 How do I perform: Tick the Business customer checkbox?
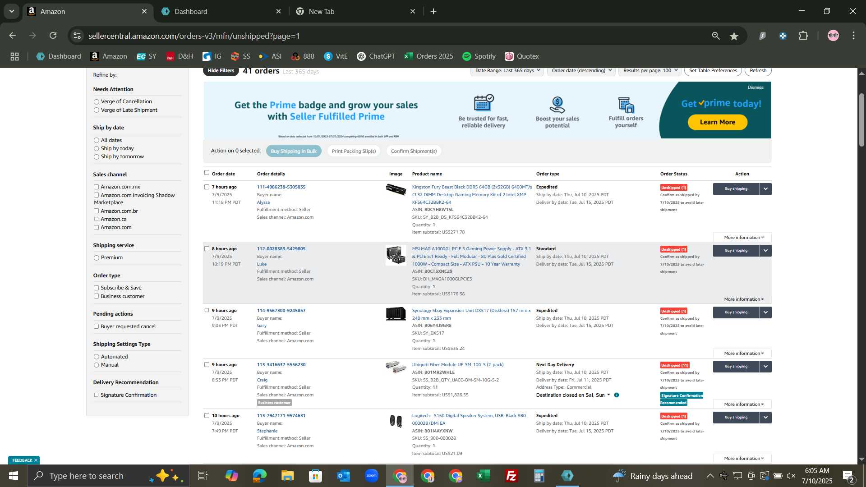coord(96,296)
